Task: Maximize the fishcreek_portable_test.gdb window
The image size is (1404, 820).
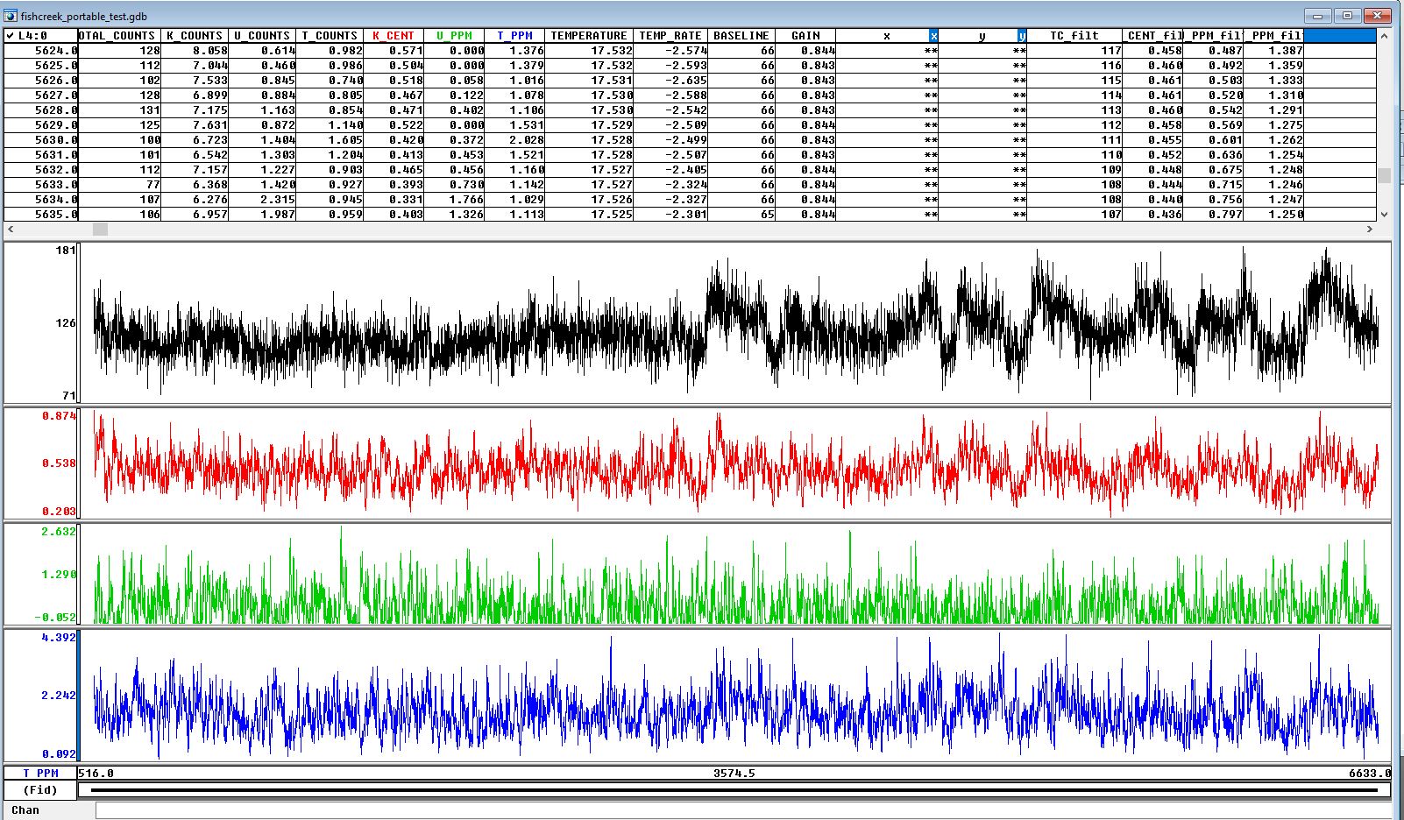Action: click(x=1348, y=16)
